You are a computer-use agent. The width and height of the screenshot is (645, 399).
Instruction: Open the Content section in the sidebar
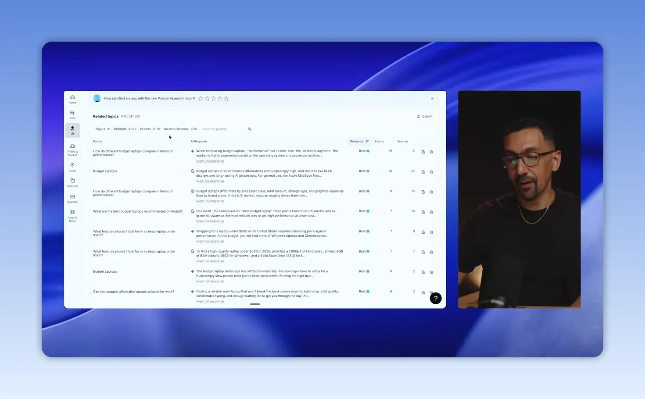click(72, 183)
